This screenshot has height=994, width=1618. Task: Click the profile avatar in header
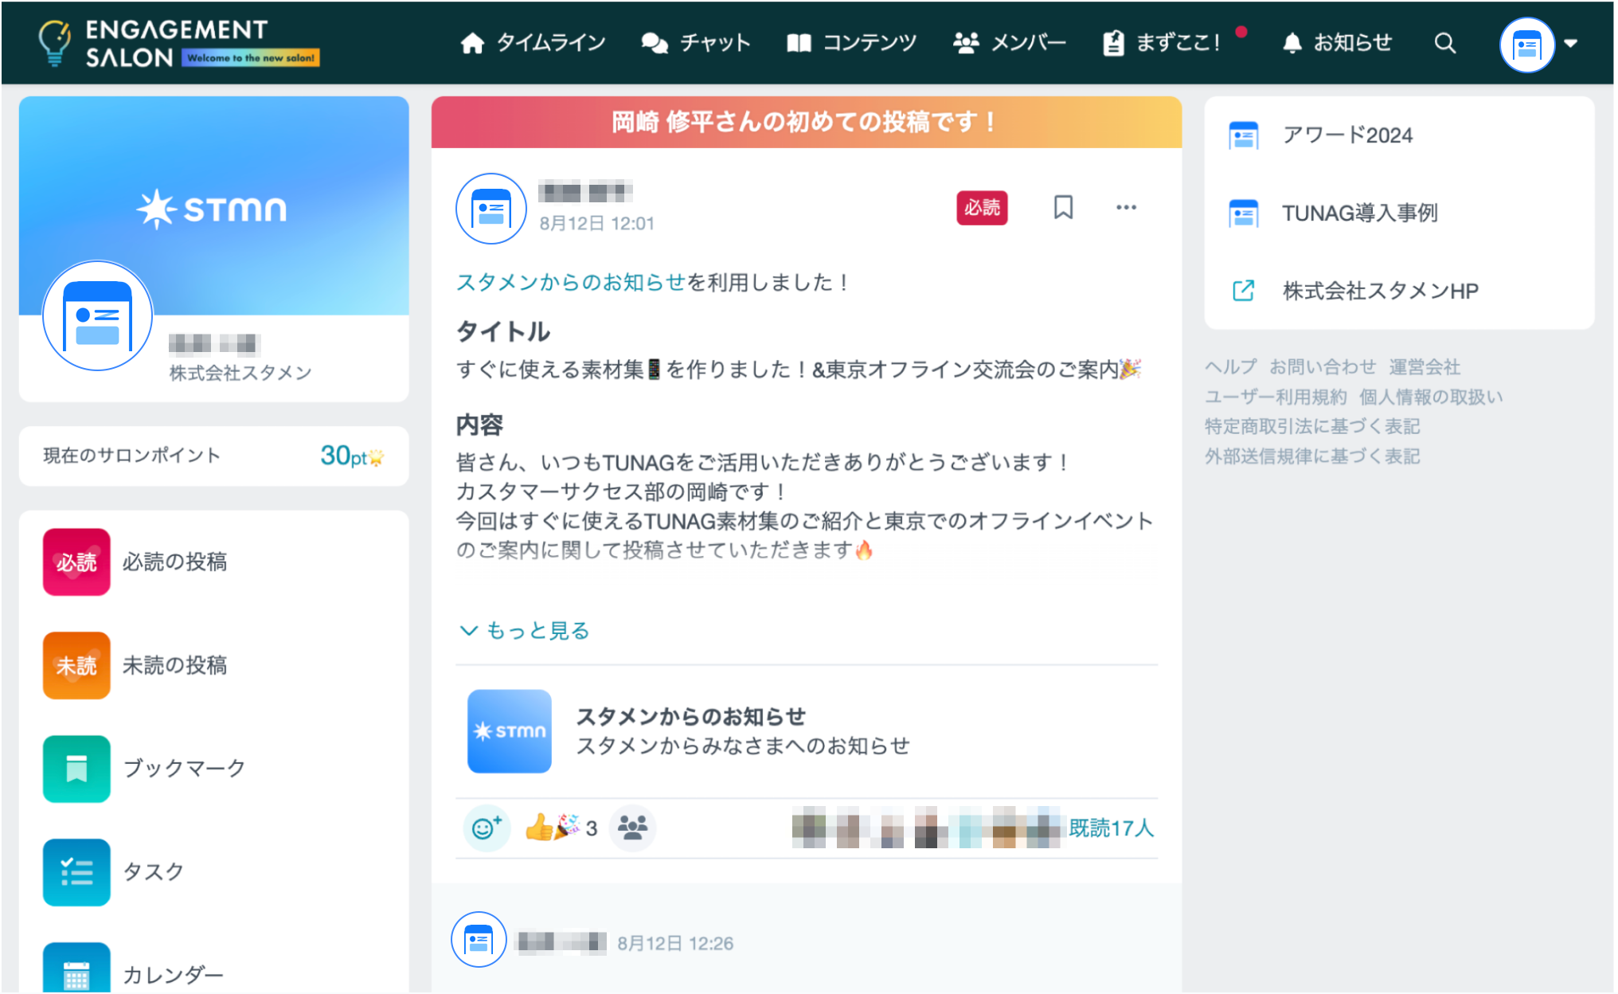[x=1526, y=45]
